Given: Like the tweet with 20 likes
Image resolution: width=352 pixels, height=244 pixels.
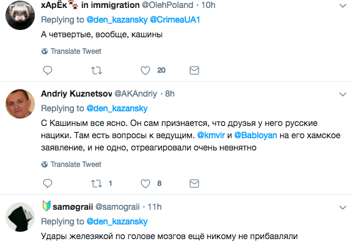Looking at the screenshot, I should (x=145, y=70).
